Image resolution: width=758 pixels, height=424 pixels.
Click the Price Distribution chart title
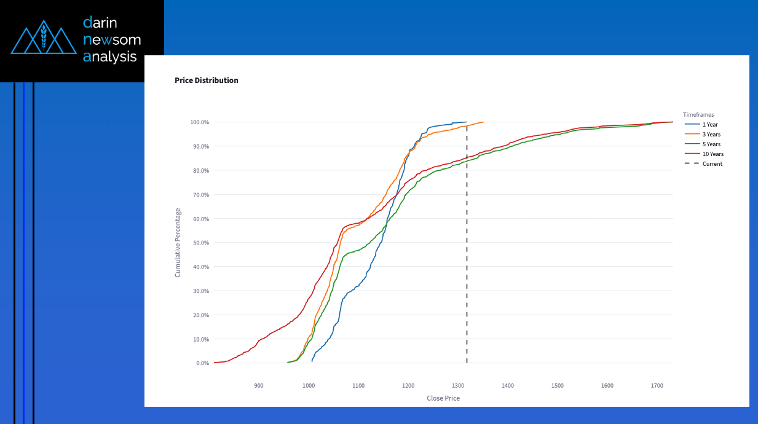tap(207, 80)
